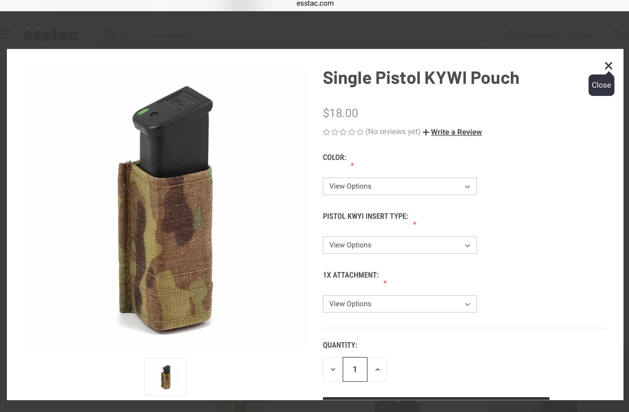This screenshot has height=412, width=629.
Task: Click the fifth rating star
Action: [360, 132]
